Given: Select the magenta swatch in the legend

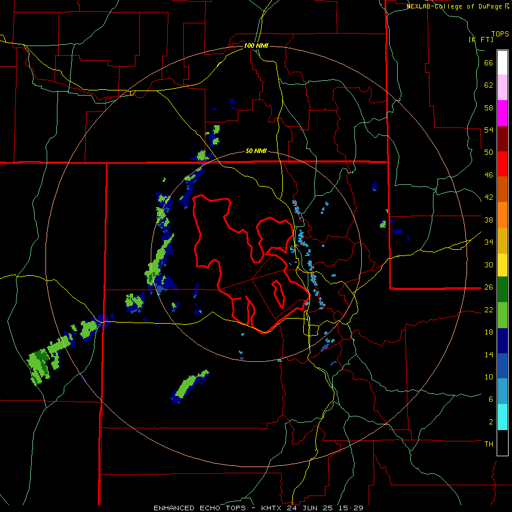Looking at the screenshot, I should point(502,113).
